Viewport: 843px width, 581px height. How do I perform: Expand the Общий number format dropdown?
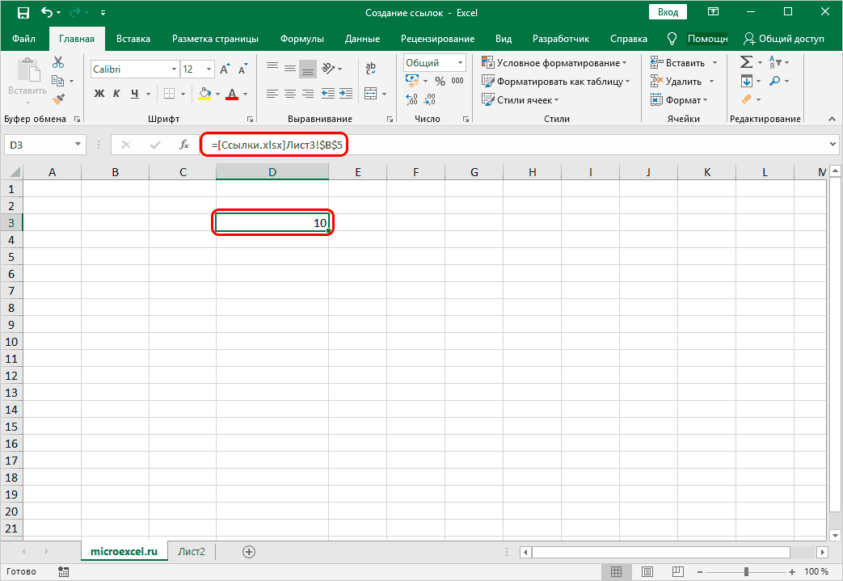[x=461, y=62]
